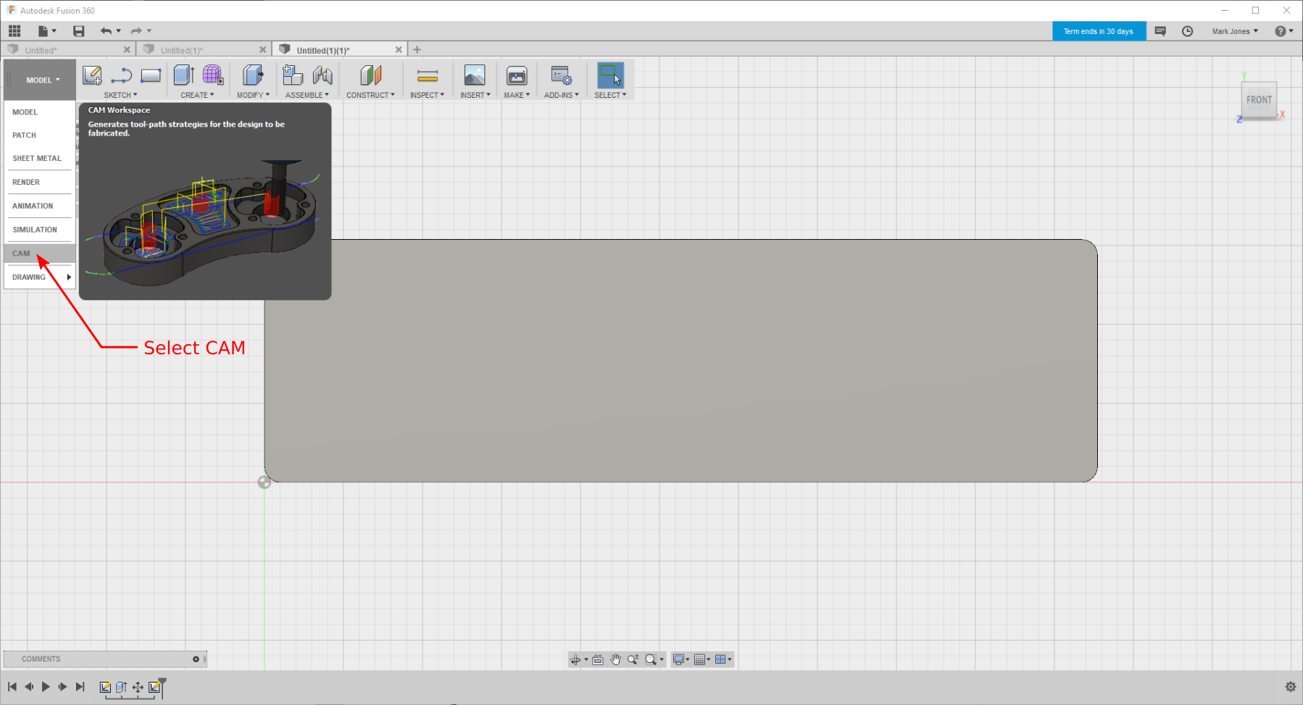1303x705 pixels.
Task: Choose the Create Form tool icon
Action: pos(212,75)
